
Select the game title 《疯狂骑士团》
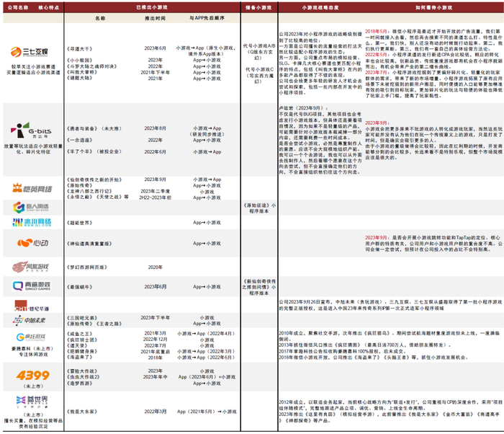click(82, 340)
